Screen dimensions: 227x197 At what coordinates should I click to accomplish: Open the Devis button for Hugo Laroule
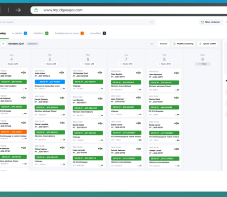[88, 158]
